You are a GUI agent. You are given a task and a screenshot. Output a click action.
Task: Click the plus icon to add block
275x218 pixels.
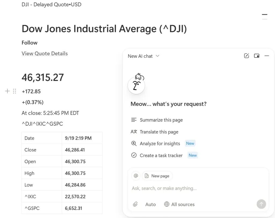(x=8, y=91)
